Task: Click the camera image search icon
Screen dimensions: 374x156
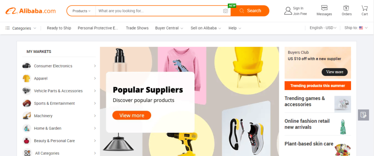Action: coord(225,11)
